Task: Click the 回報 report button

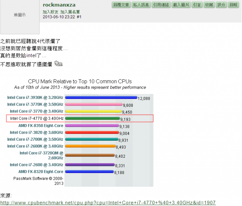Action: pyautogui.click(x=233, y=5)
